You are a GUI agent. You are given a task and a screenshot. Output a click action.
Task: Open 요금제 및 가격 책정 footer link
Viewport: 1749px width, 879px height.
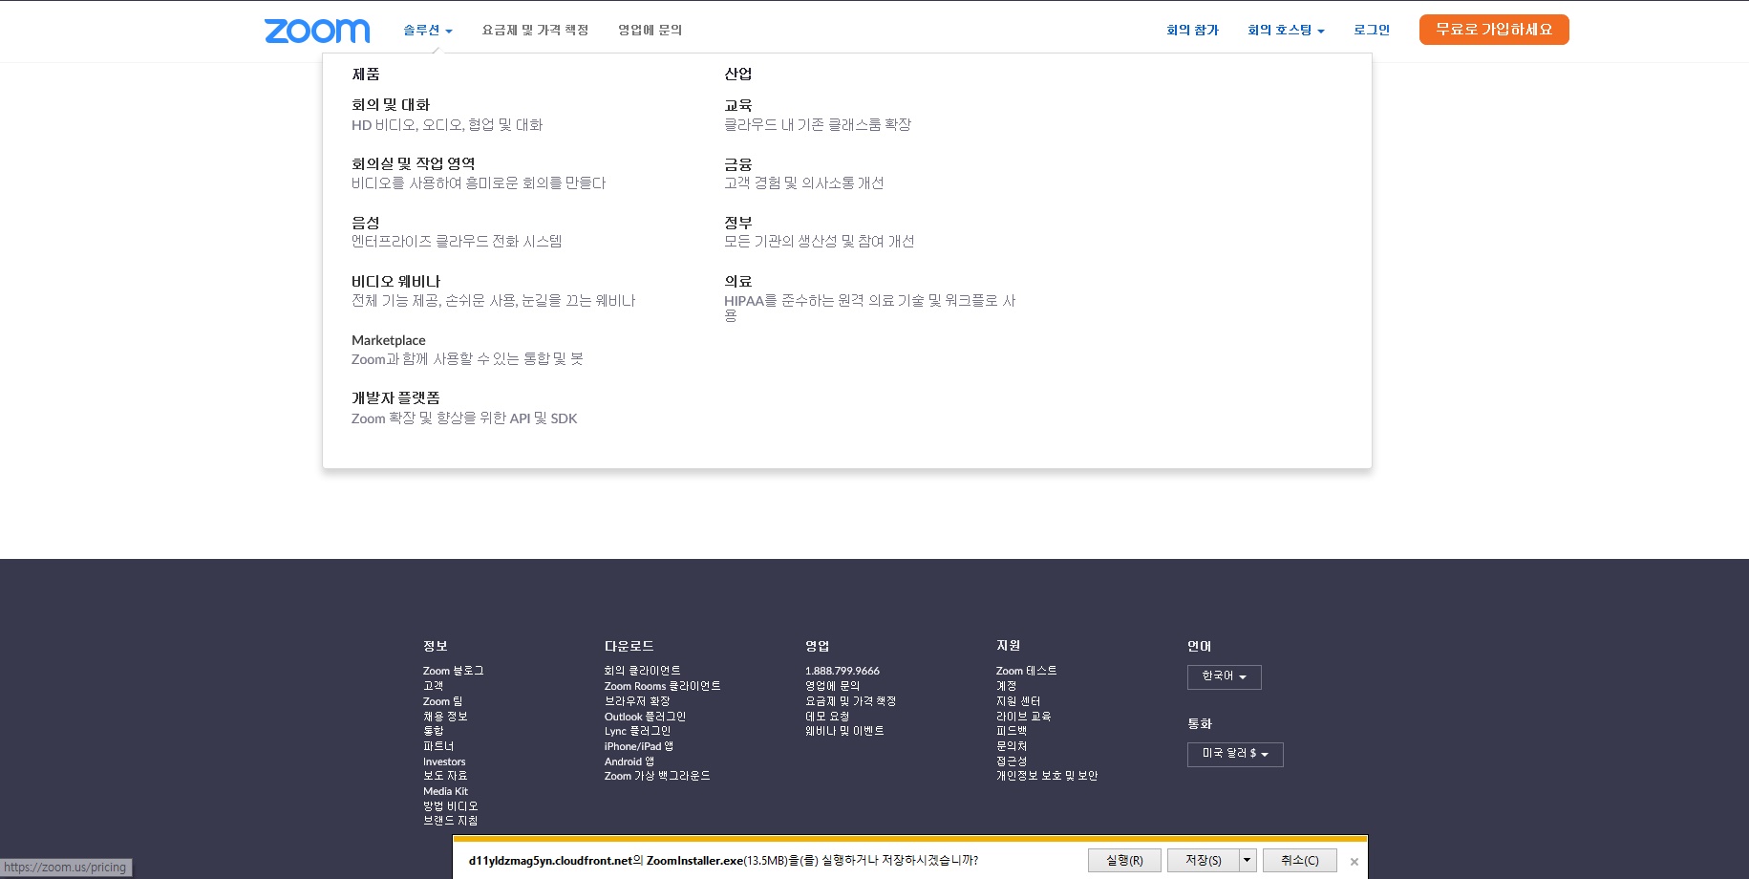[850, 701]
